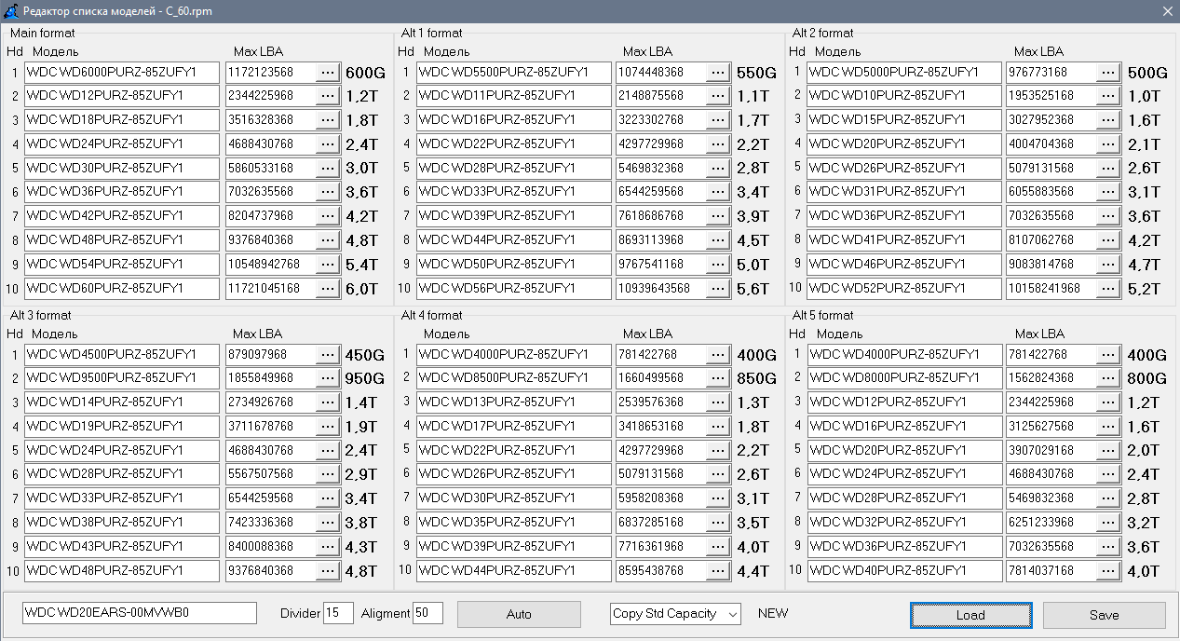
Task: Click '...' button next to LBA 1562824368
Action: tap(1108, 378)
